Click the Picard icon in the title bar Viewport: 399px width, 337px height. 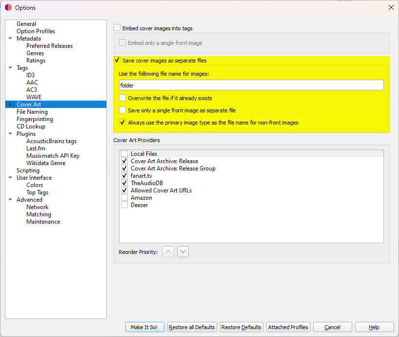[x=8, y=7]
